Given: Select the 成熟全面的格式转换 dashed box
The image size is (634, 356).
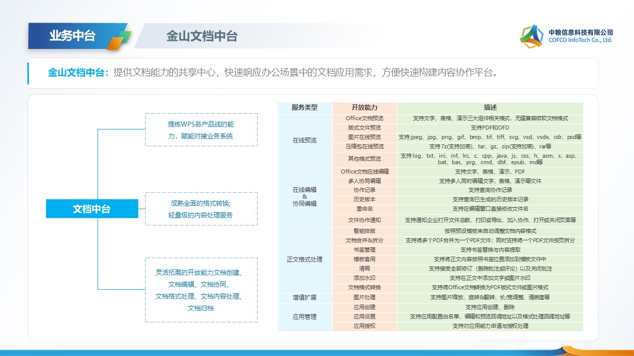Looking at the screenshot, I should coord(201,209).
